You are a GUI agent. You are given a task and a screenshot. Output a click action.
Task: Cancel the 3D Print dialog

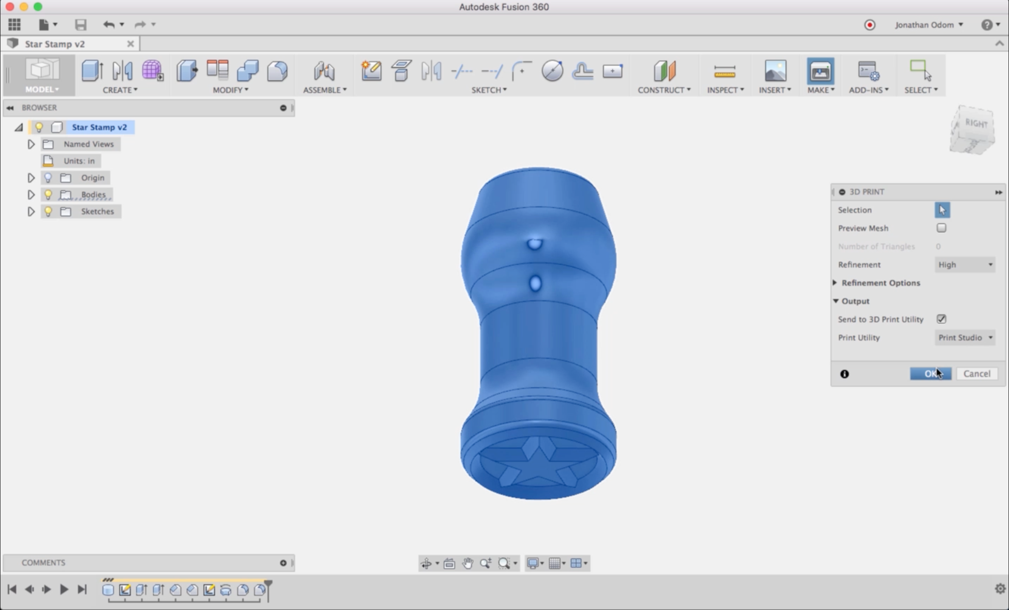tap(977, 374)
